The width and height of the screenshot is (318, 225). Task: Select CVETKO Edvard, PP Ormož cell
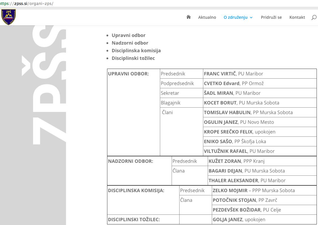260,83
